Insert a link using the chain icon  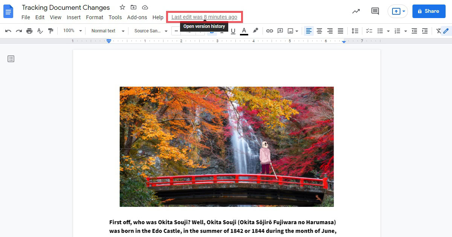coord(270,31)
